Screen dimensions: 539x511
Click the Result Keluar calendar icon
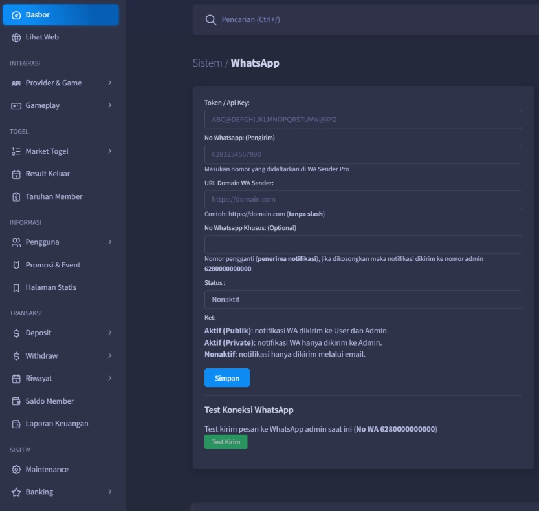[x=17, y=174]
